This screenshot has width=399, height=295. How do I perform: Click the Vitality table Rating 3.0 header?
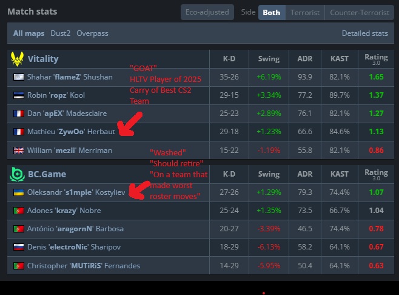(376, 59)
